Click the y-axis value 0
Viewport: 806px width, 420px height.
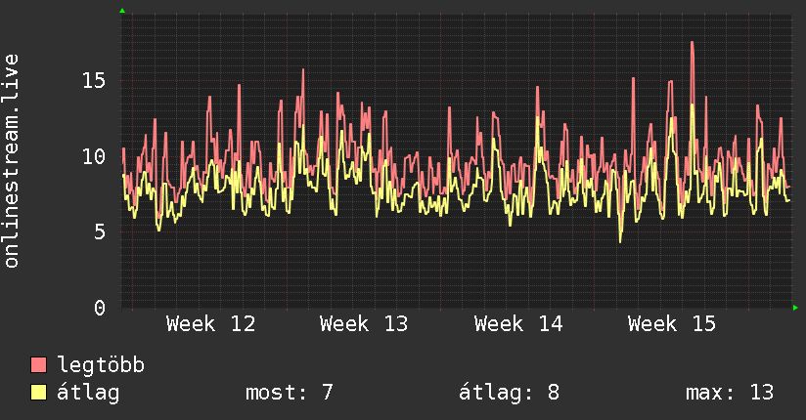pos(100,308)
